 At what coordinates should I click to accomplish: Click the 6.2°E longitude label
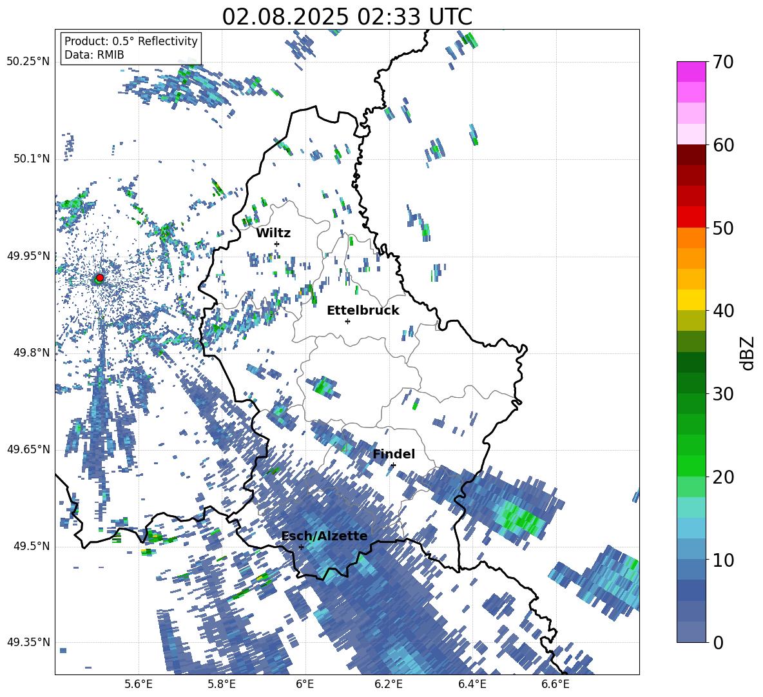[x=389, y=684]
